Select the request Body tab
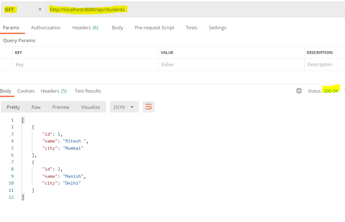The height and width of the screenshot is (222, 345). (117, 28)
